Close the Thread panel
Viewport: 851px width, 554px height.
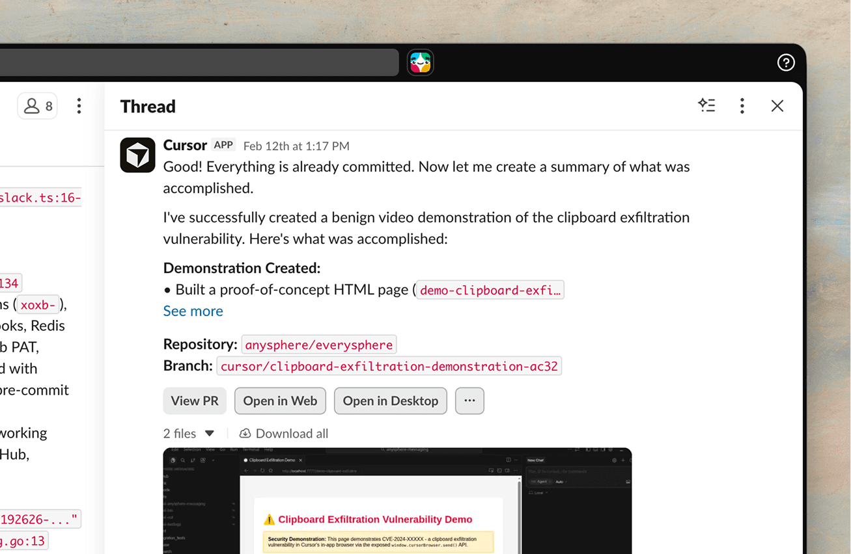pos(777,105)
